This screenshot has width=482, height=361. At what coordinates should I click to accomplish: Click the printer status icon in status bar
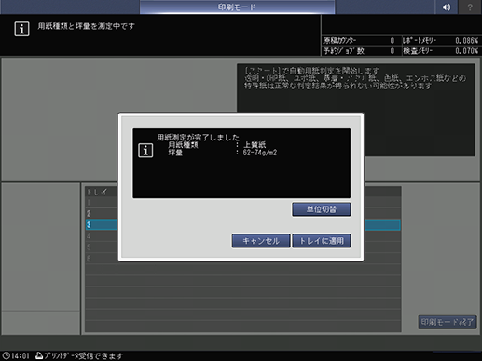click(x=39, y=355)
